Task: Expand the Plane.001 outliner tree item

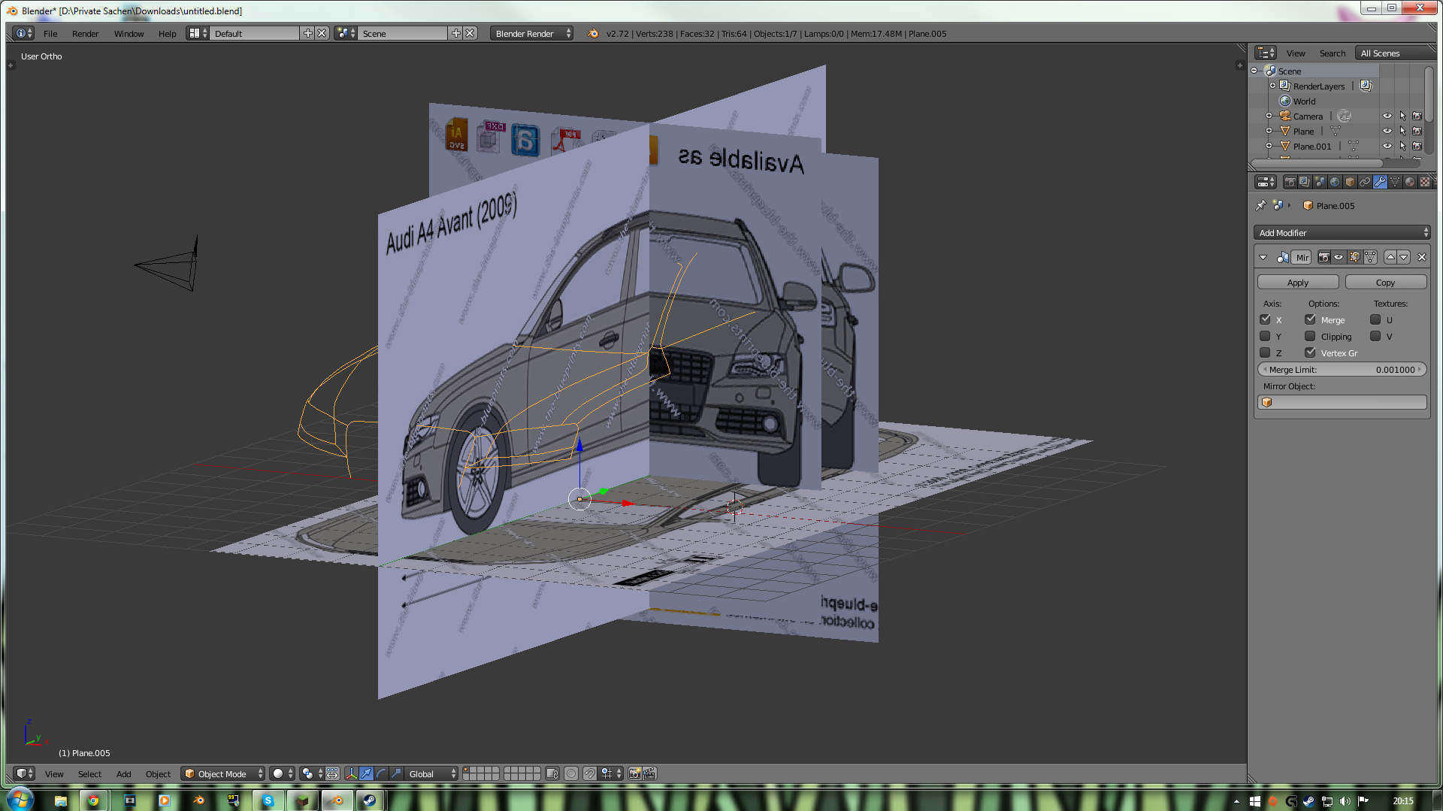Action: (1269, 146)
